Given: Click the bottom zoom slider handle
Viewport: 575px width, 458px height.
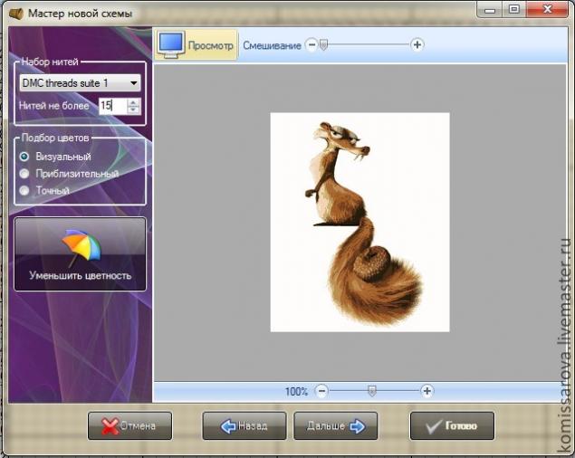Looking at the screenshot, I should 372,391.
